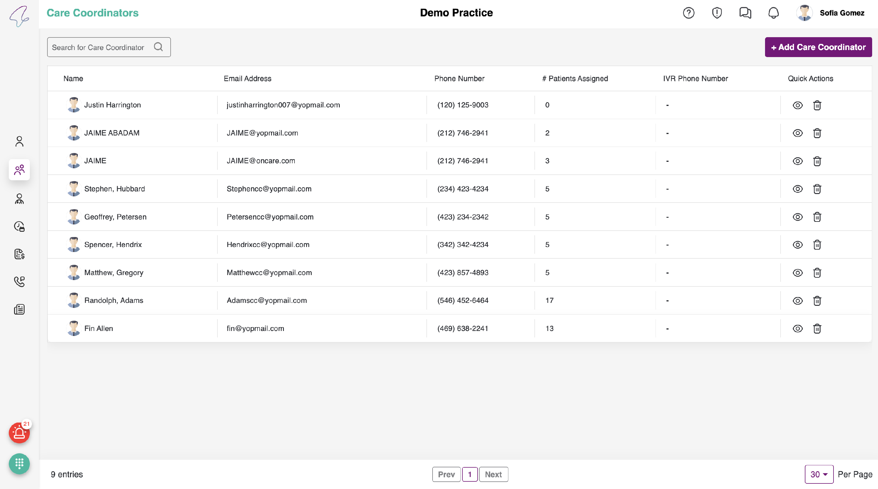View Stephen, Hubbard with eye icon

(798, 189)
